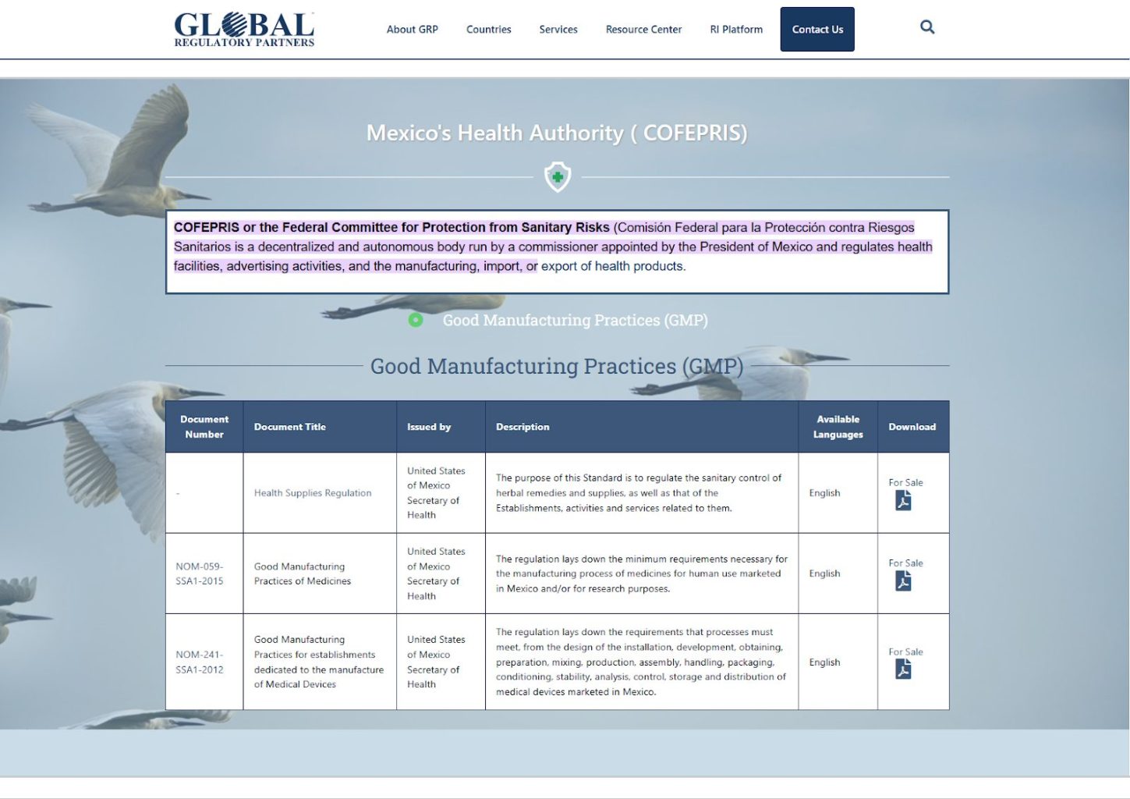Click For Sale in the Health Supplies row
This screenshot has width=1130, height=799.
click(x=905, y=482)
